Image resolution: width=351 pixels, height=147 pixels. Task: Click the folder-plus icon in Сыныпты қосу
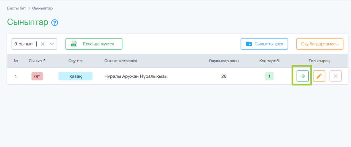(x=249, y=44)
